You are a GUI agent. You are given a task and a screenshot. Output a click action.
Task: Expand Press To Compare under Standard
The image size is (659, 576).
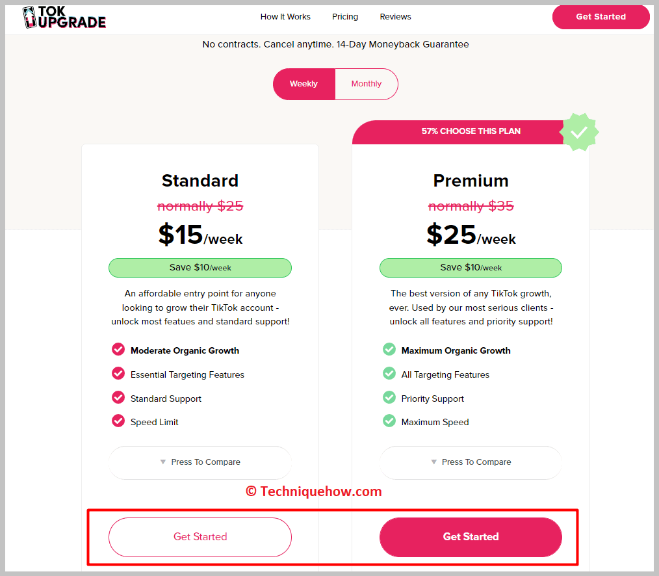coord(200,462)
